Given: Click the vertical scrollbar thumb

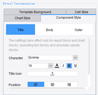Looking at the screenshot, I should point(89,56).
